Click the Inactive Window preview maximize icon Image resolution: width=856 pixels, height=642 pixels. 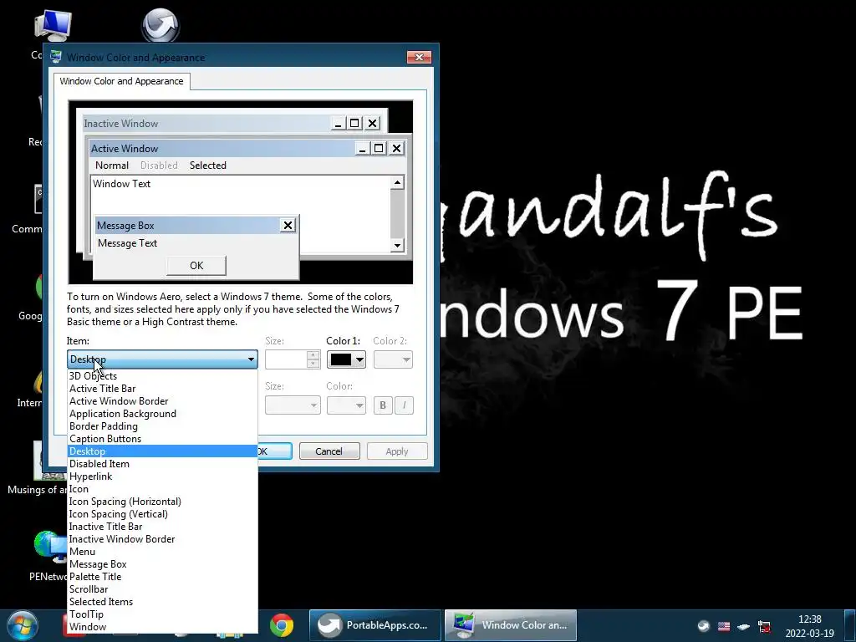354,124
